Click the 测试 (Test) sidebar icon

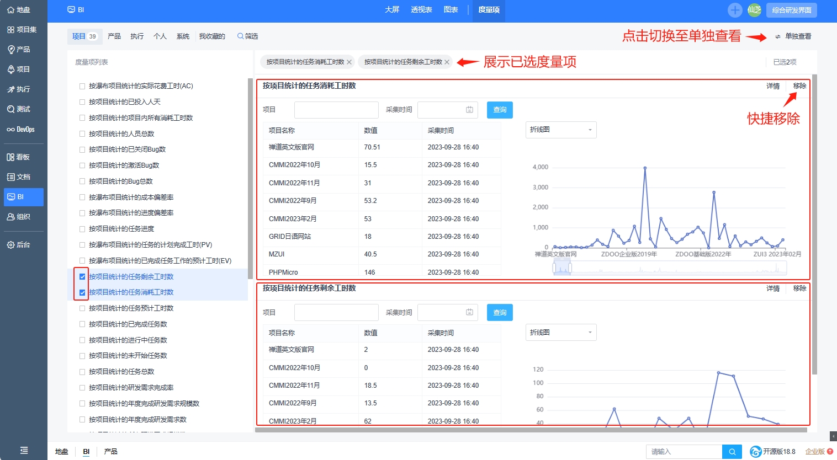click(11, 109)
